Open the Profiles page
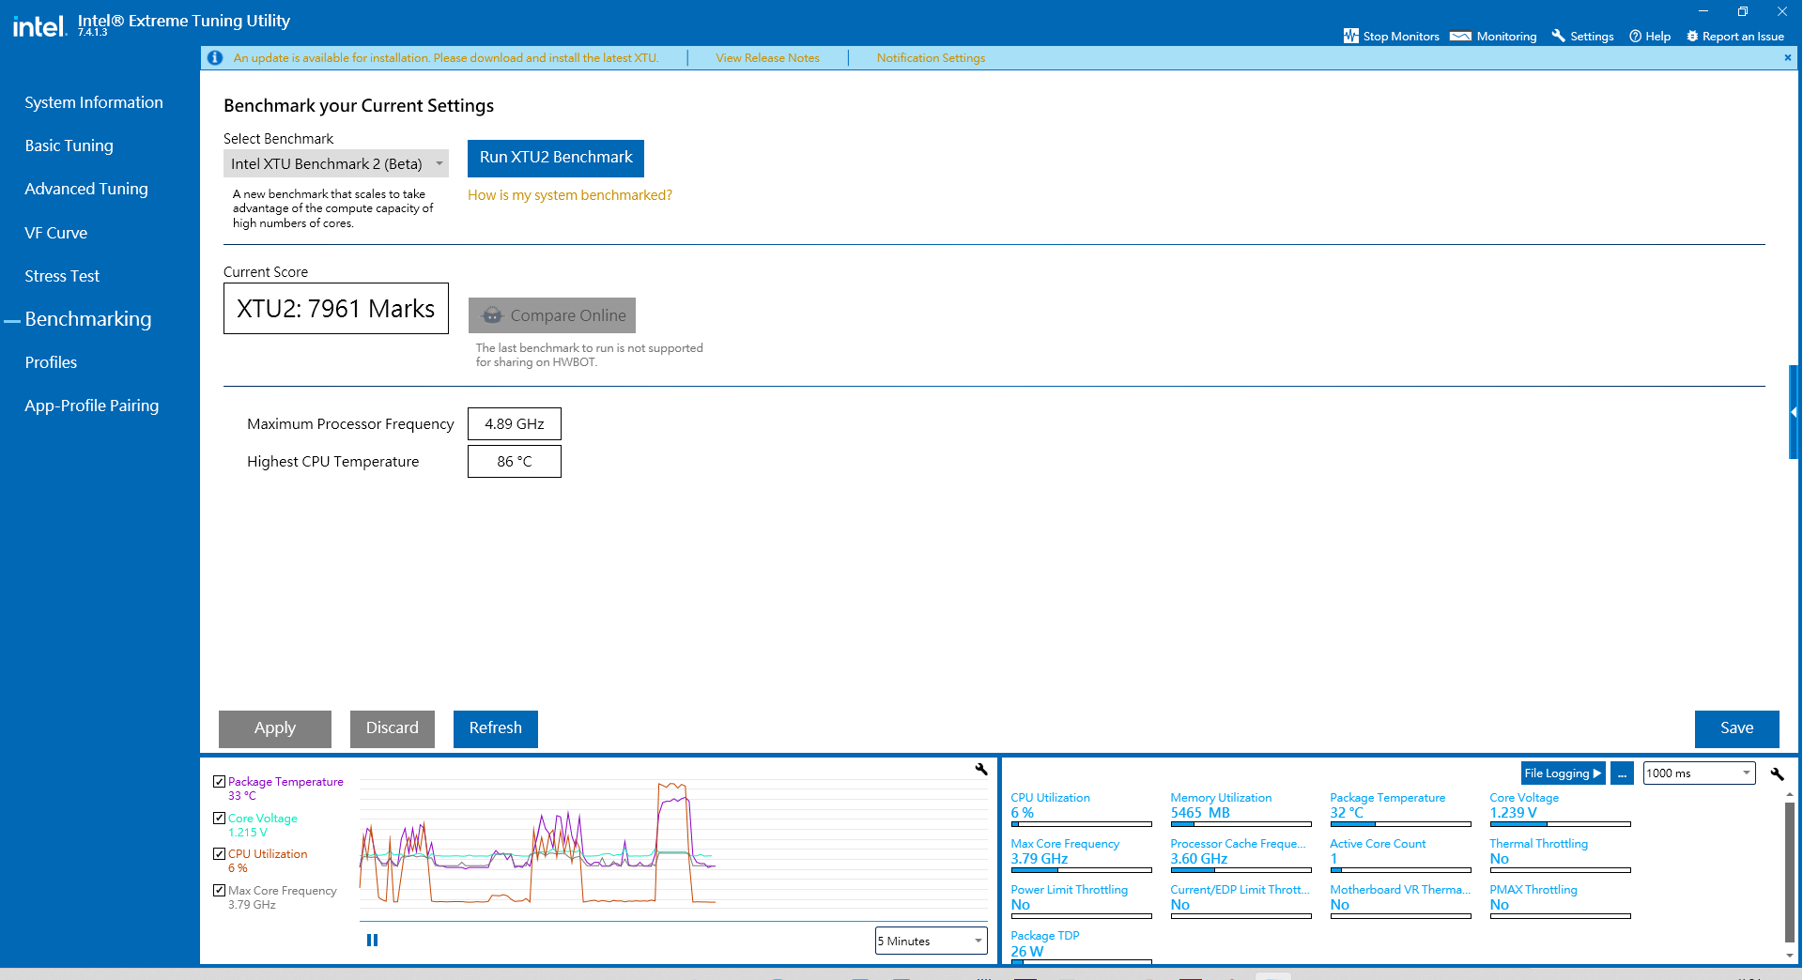 click(51, 362)
